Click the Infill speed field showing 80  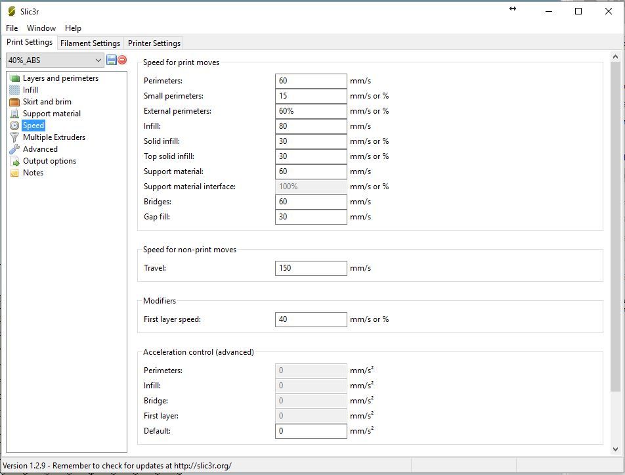(x=311, y=126)
